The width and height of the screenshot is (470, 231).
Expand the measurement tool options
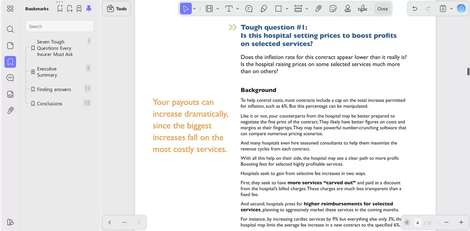pos(307,8)
